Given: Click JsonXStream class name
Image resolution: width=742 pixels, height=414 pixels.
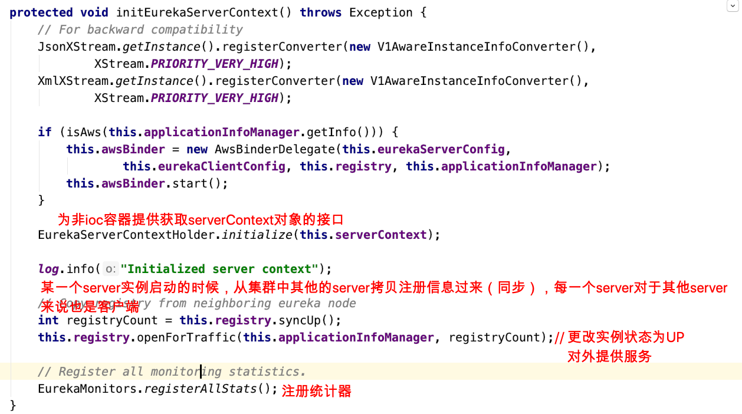Looking at the screenshot, I should click(x=77, y=47).
